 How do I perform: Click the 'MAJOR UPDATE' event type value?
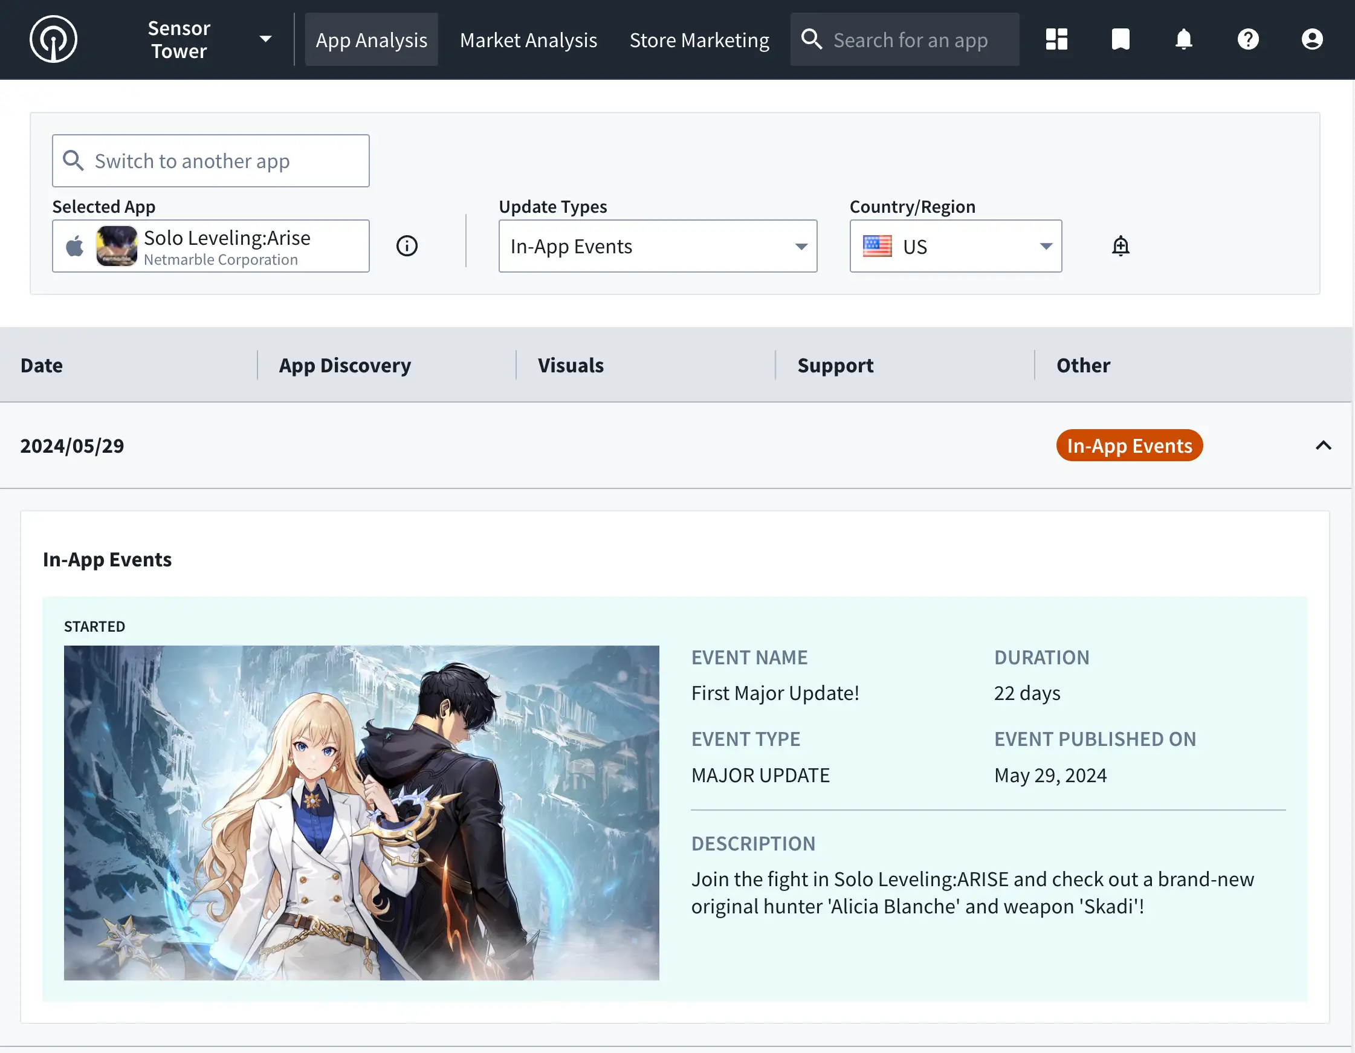(x=760, y=775)
